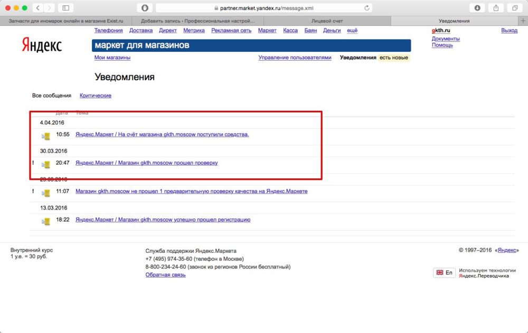
Task: Click the exclamation mark beside 11:07 row
Action: coord(33,191)
